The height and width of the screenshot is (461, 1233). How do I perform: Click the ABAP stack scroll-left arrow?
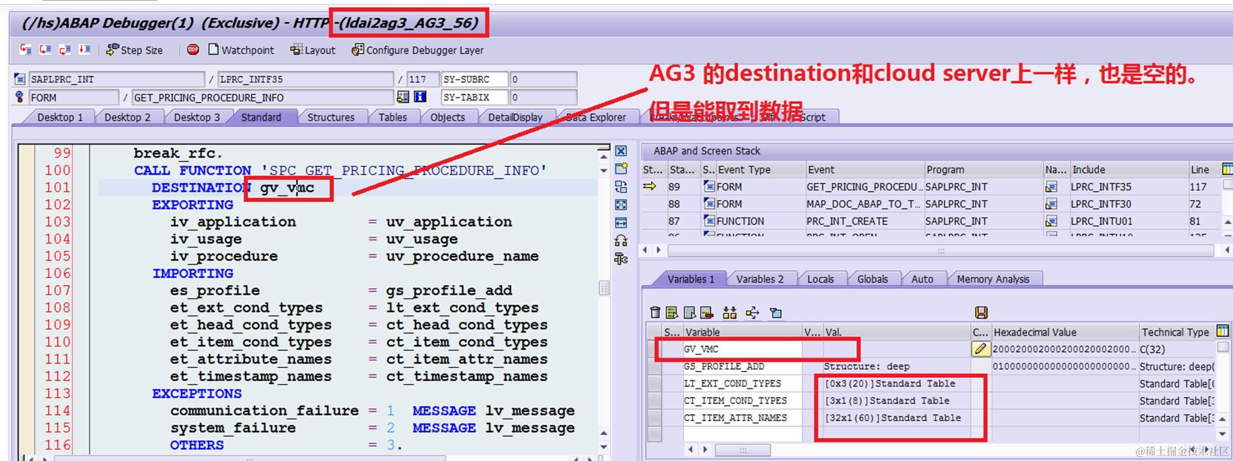(x=646, y=250)
